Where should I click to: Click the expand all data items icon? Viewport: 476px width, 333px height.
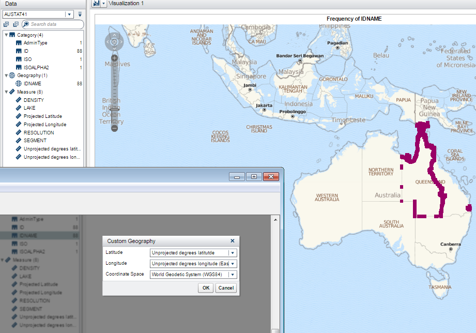click(6, 24)
